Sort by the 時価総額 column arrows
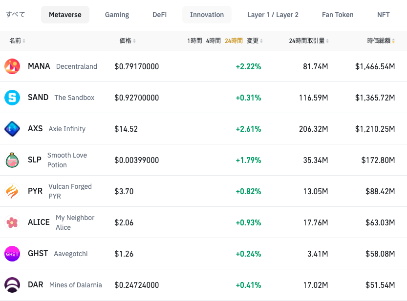 (x=393, y=40)
